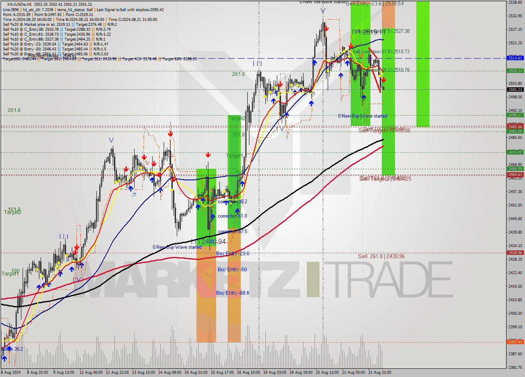Click the blue 'correction 87.5' label
The image size is (525, 377).
click(232, 232)
